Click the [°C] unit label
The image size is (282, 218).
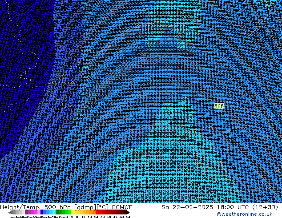[x=103, y=207]
